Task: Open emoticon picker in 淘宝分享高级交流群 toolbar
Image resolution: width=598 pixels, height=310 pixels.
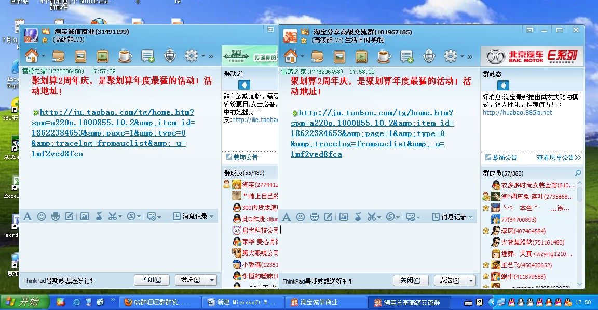Action: (x=301, y=217)
